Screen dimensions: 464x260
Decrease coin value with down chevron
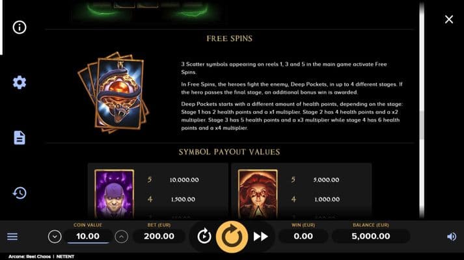(x=55, y=237)
